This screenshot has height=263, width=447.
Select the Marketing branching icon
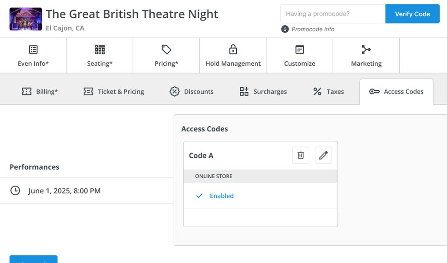pyautogui.click(x=366, y=49)
